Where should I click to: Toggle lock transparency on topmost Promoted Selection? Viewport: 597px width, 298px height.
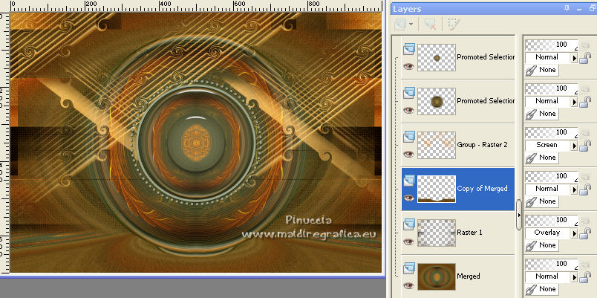(x=585, y=58)
